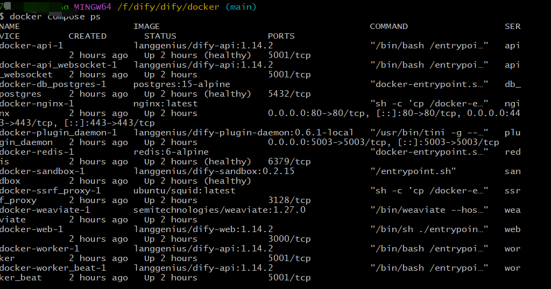The width and height of the screenshot is (551, 289).
Task: Select container name docker-nginx-1
Action: [x=37, y=104]
